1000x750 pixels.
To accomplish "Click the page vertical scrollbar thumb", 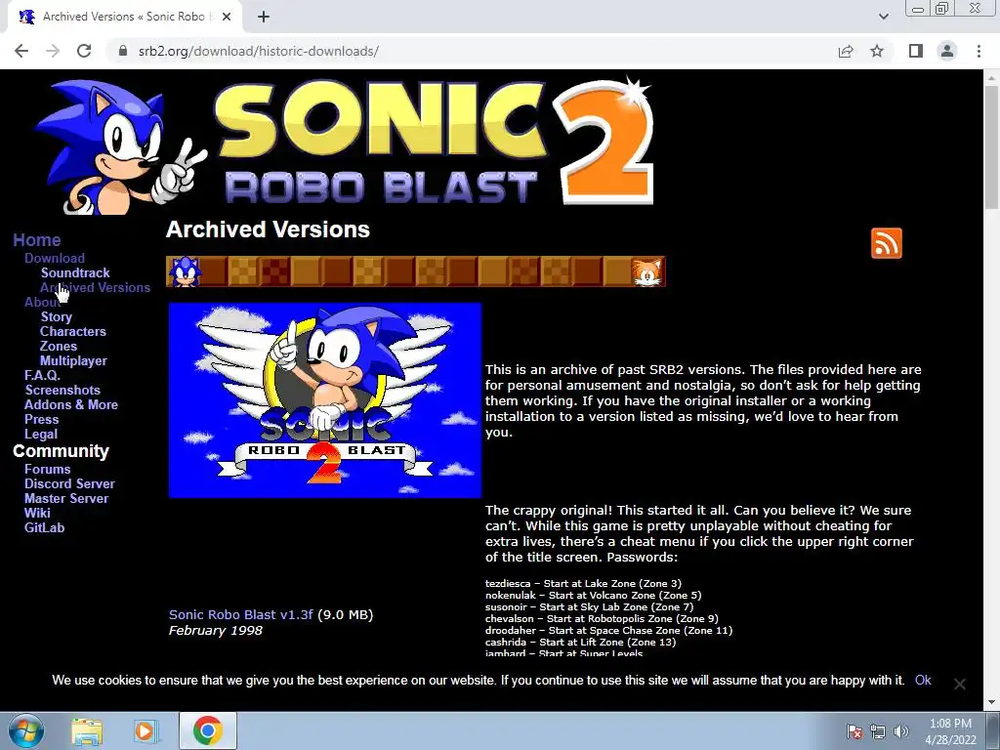I will pyautogui.click(x=991, y=146).
